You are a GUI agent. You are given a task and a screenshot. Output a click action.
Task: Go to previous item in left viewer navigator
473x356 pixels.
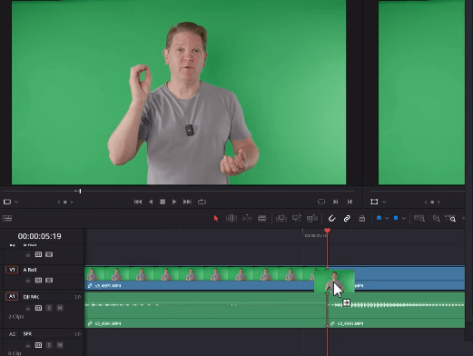[59, 202]
